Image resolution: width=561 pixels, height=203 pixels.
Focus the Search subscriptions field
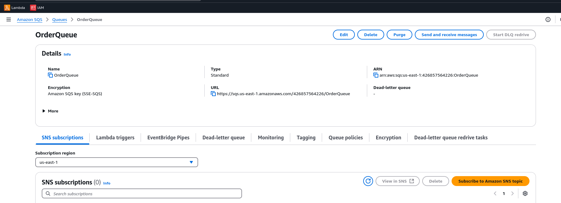tap(142, 193)
